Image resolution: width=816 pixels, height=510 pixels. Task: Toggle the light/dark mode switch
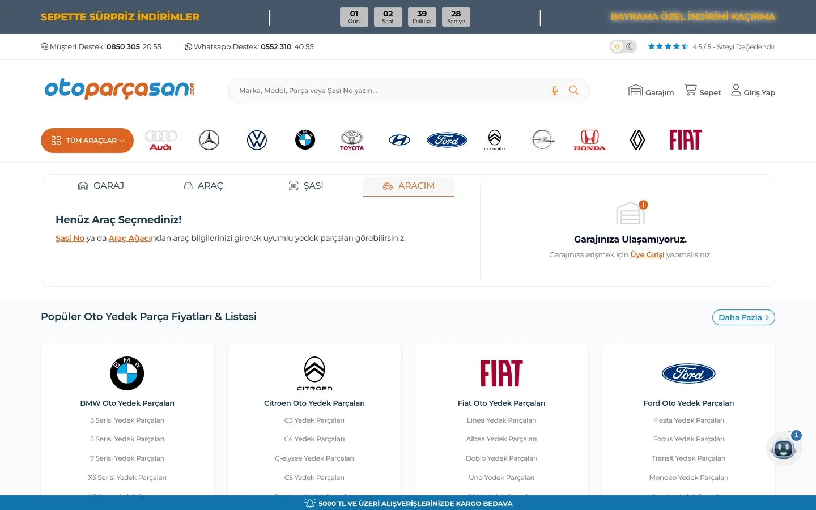[623, 46]
